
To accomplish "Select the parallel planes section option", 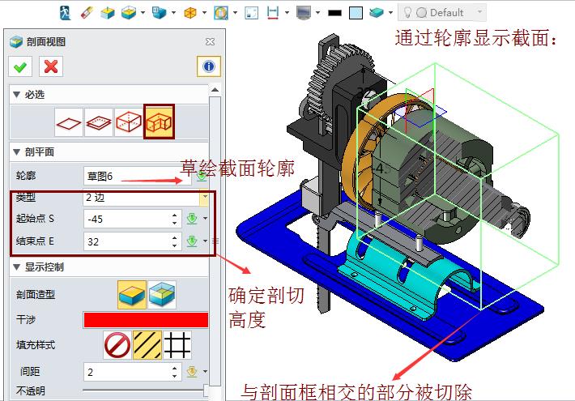I will [x=98, y=122].
